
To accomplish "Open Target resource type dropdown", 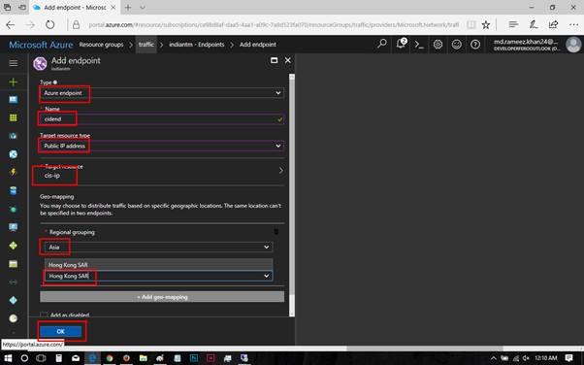I will [162, 146].
